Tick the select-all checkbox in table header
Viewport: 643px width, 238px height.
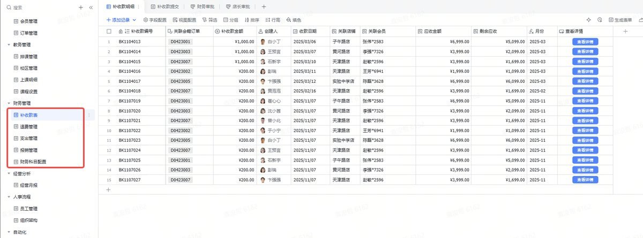coord(109,31)
